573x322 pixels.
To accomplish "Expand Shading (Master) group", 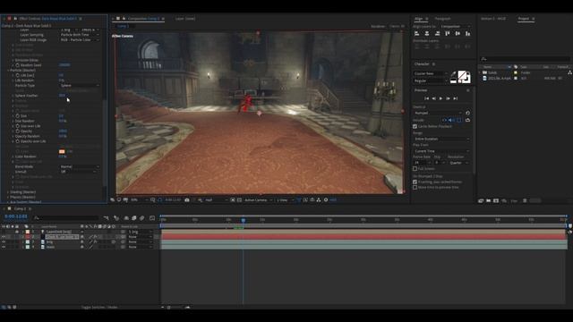I will (x=8, y=192).
